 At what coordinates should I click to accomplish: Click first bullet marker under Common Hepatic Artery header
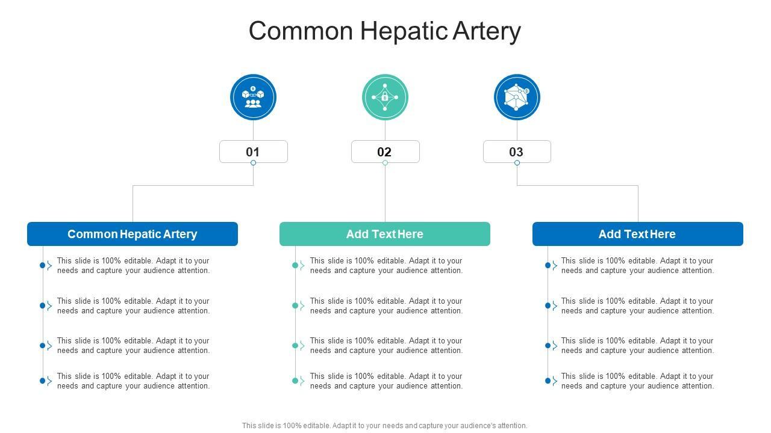(x=43, y=265)
